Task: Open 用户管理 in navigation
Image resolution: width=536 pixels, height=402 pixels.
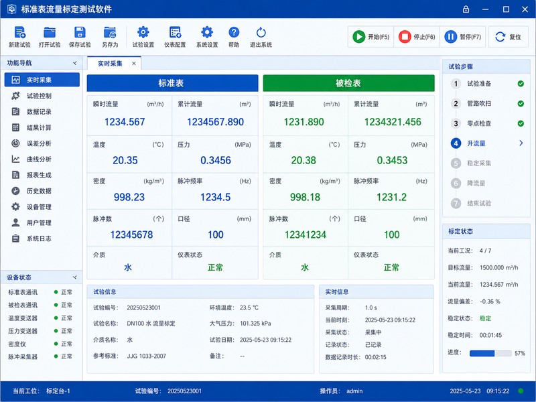Action: (42, 222)
